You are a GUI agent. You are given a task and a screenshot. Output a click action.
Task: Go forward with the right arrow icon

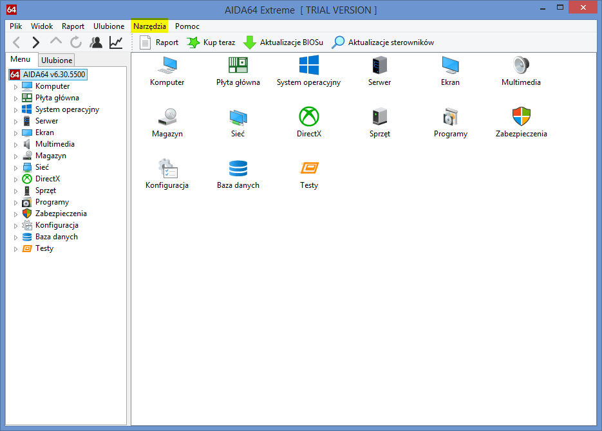click(x=35, y=42)
